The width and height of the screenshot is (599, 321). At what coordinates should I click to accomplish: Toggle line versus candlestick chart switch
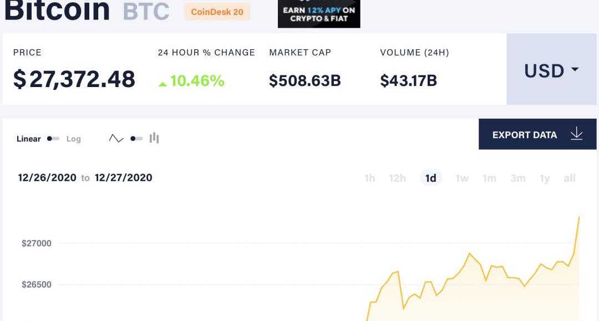(x=136, y=139)
